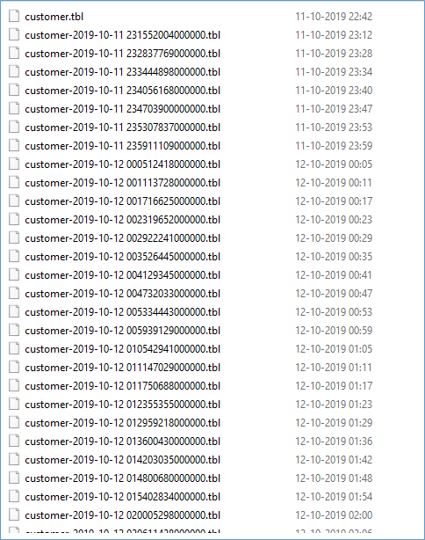Image resolution: width=425 pixels, height=540 pixels.
Task: Select file name customer-2019-10-12 012355355000000.tbl
Action: [x=122, y=405]
